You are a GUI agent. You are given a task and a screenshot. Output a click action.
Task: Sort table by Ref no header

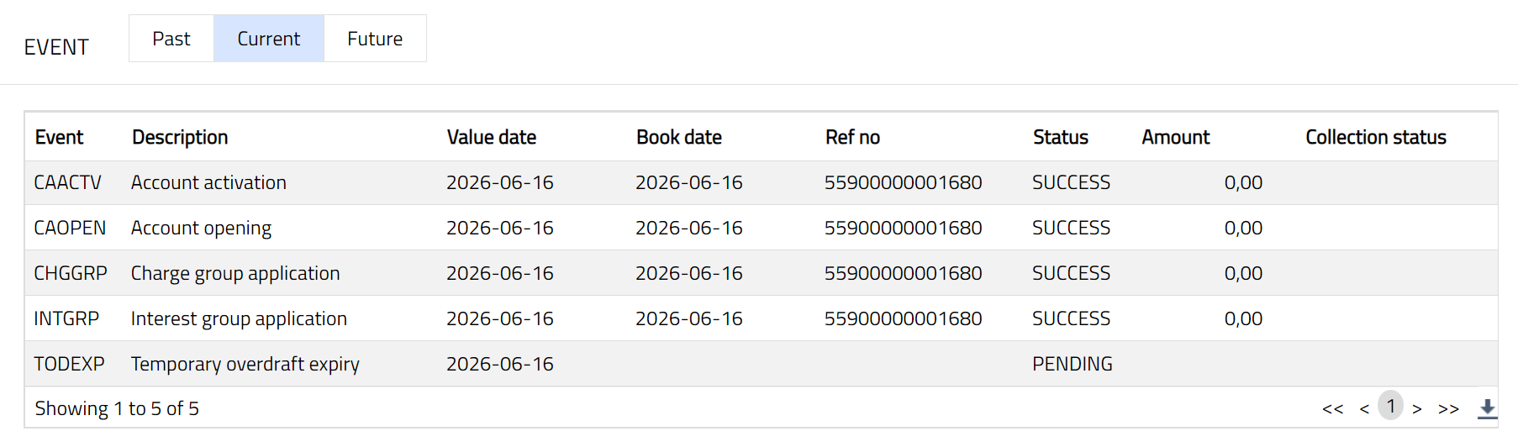[x=852, y=137]
